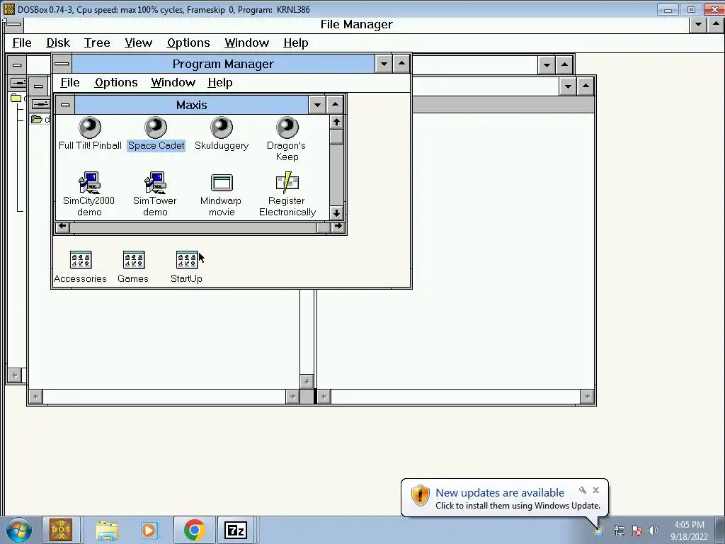Open Program Manager's File menu
725x544 pixels.
70,83
